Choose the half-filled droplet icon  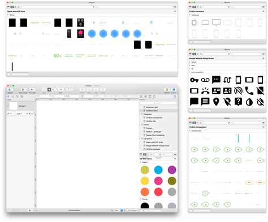249,102
